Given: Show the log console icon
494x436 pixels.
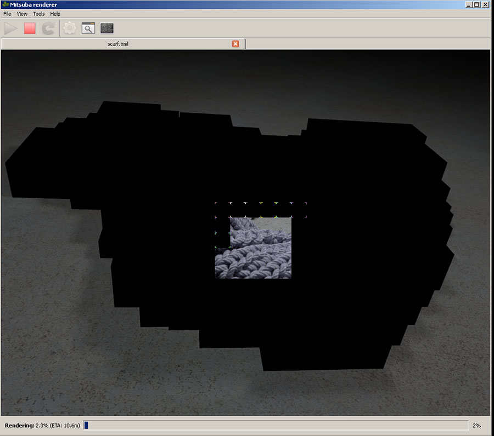Looking at the screenshot, I should (107, 28).
